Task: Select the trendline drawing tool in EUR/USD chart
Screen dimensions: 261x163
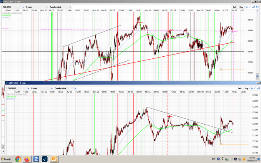Action: click(250, 7)
